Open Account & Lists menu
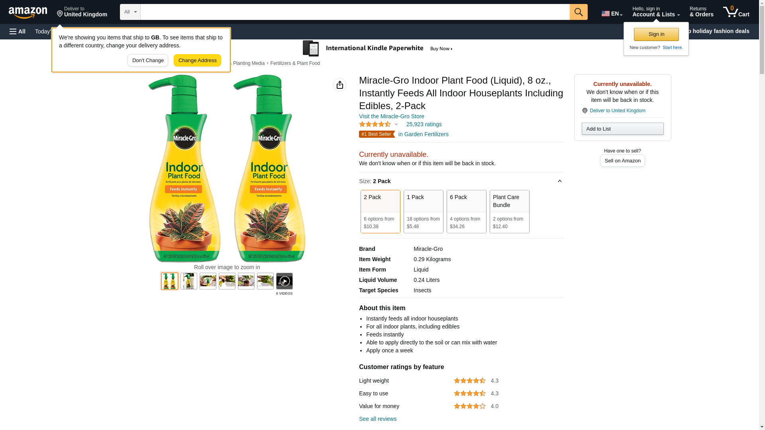Image resolution: width=765 pixels, height=430 pixels. 656,12
